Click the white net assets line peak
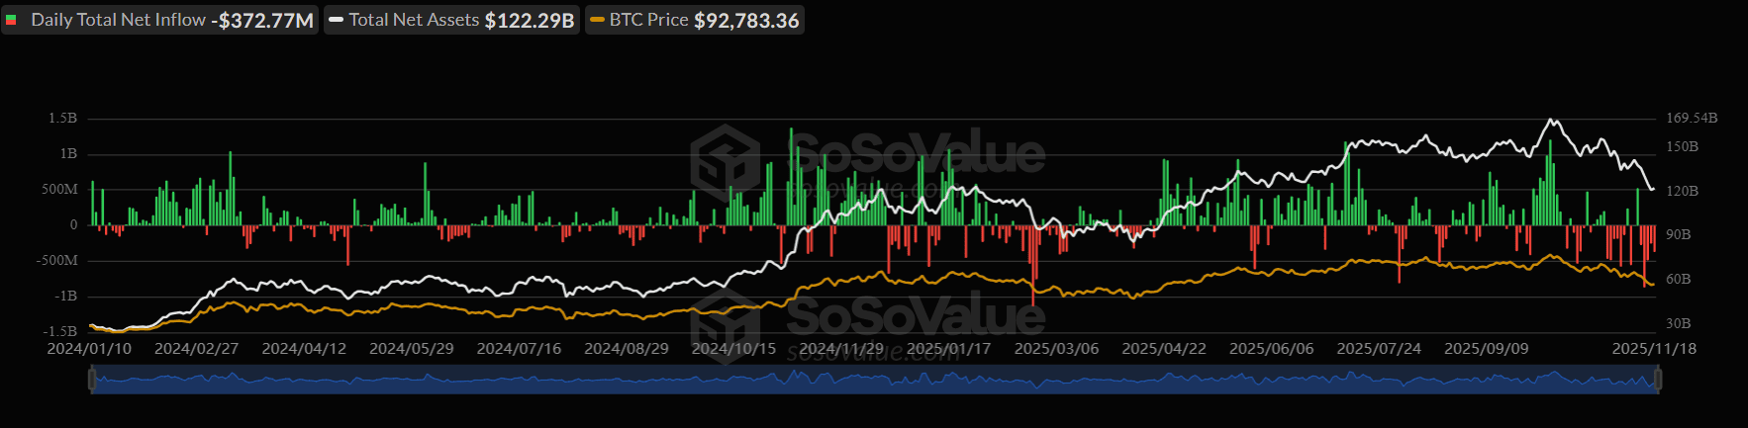This screenshot has height=428, width=1748. pos(1551,121)
